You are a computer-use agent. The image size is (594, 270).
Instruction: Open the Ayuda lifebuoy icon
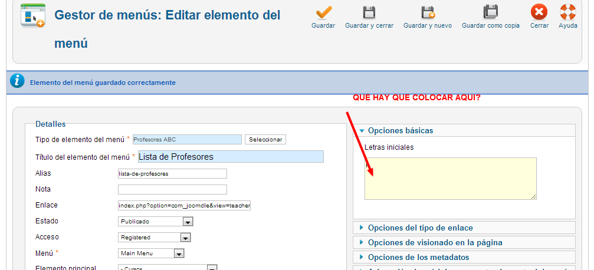(567, 12)
